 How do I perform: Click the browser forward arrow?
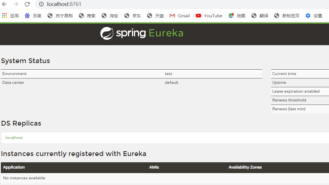(x=16, y=4)
